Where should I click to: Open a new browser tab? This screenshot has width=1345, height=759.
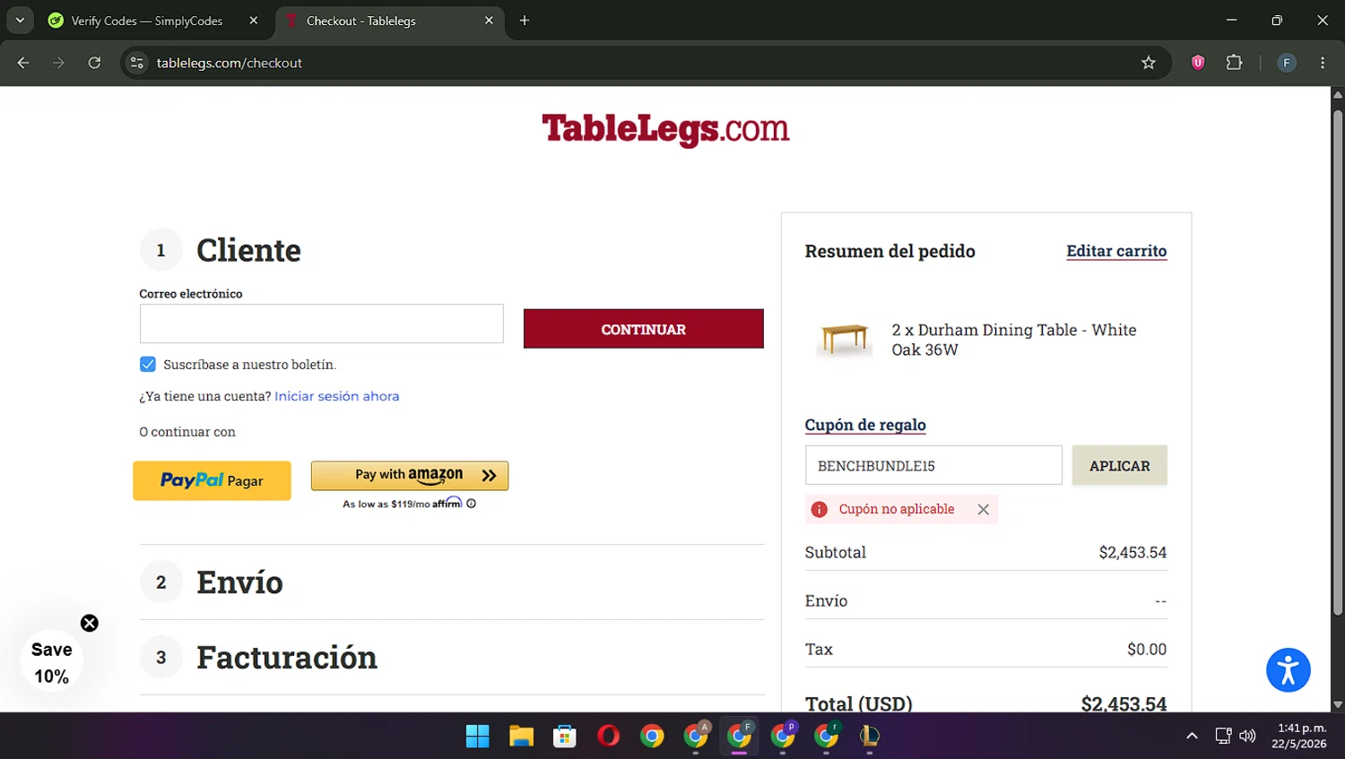[x=525, y=21]
